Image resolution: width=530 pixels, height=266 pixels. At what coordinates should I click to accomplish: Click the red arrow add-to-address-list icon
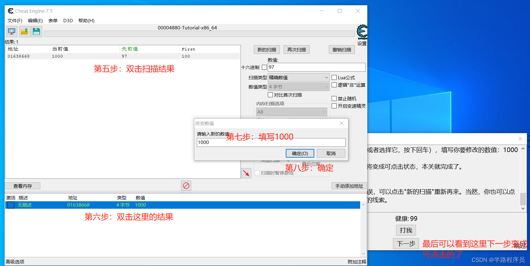246,173
